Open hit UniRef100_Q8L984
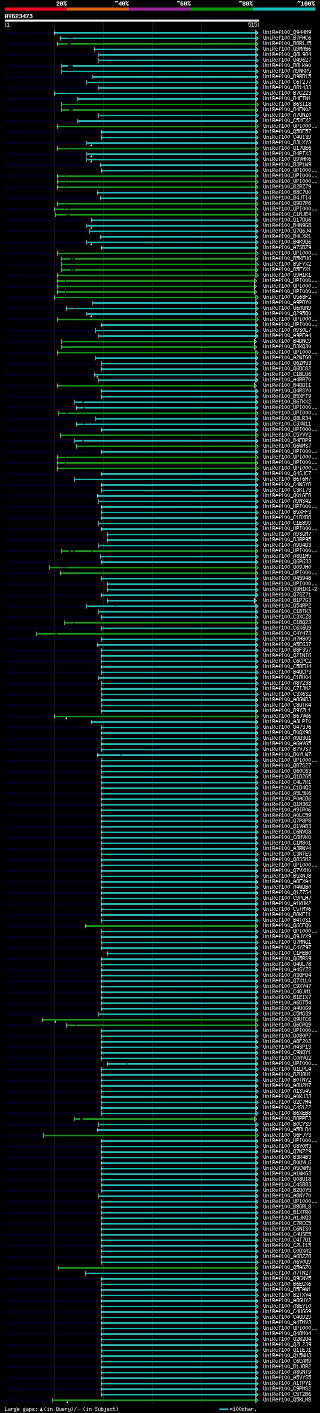This screenshot has width=320, height=1413. pos(287,54)
